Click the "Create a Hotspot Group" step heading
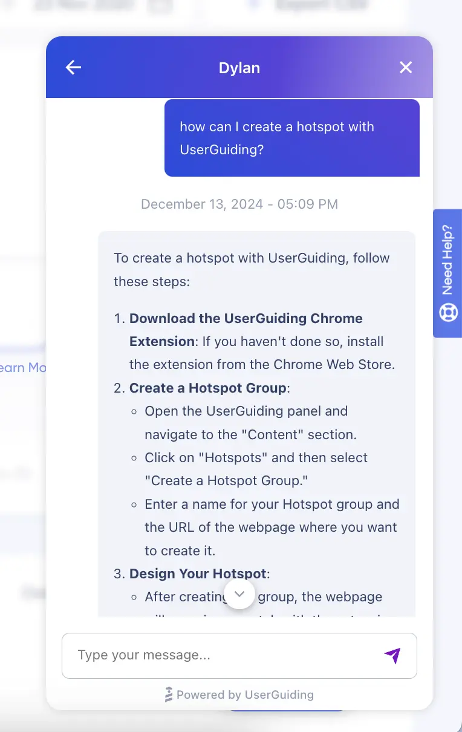This screenshot has height=732, width=462. pyautogui.click(x=208, y=388)
